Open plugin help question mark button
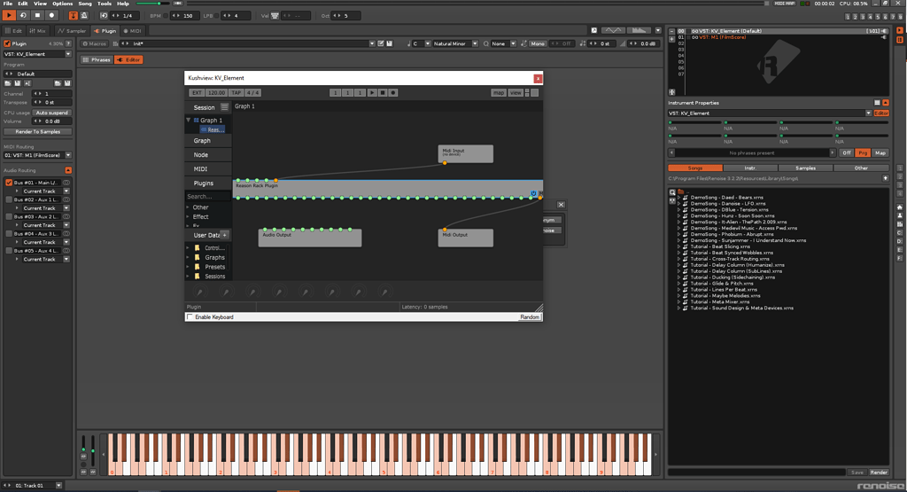Image resolution: width=907 pixels, height=492 pixels. (x=68, y=43)
